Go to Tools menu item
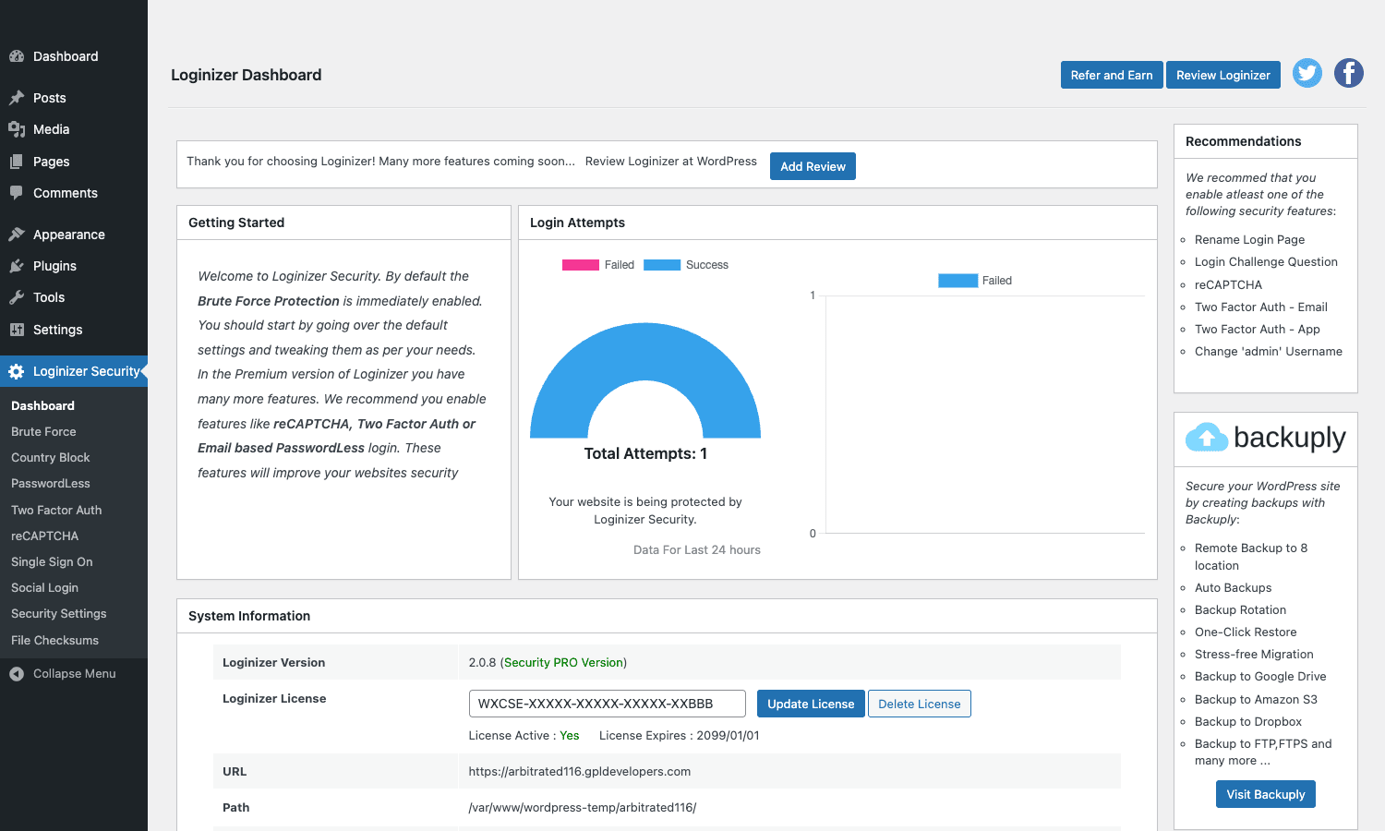 tap(74, 297)
